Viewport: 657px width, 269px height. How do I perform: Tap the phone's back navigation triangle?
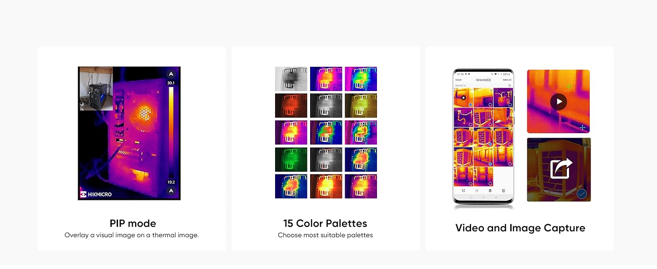(x=495, y=197)
